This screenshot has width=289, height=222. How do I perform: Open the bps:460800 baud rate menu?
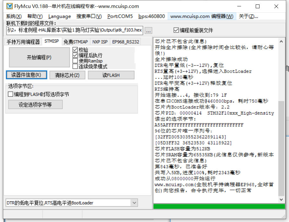152,16
